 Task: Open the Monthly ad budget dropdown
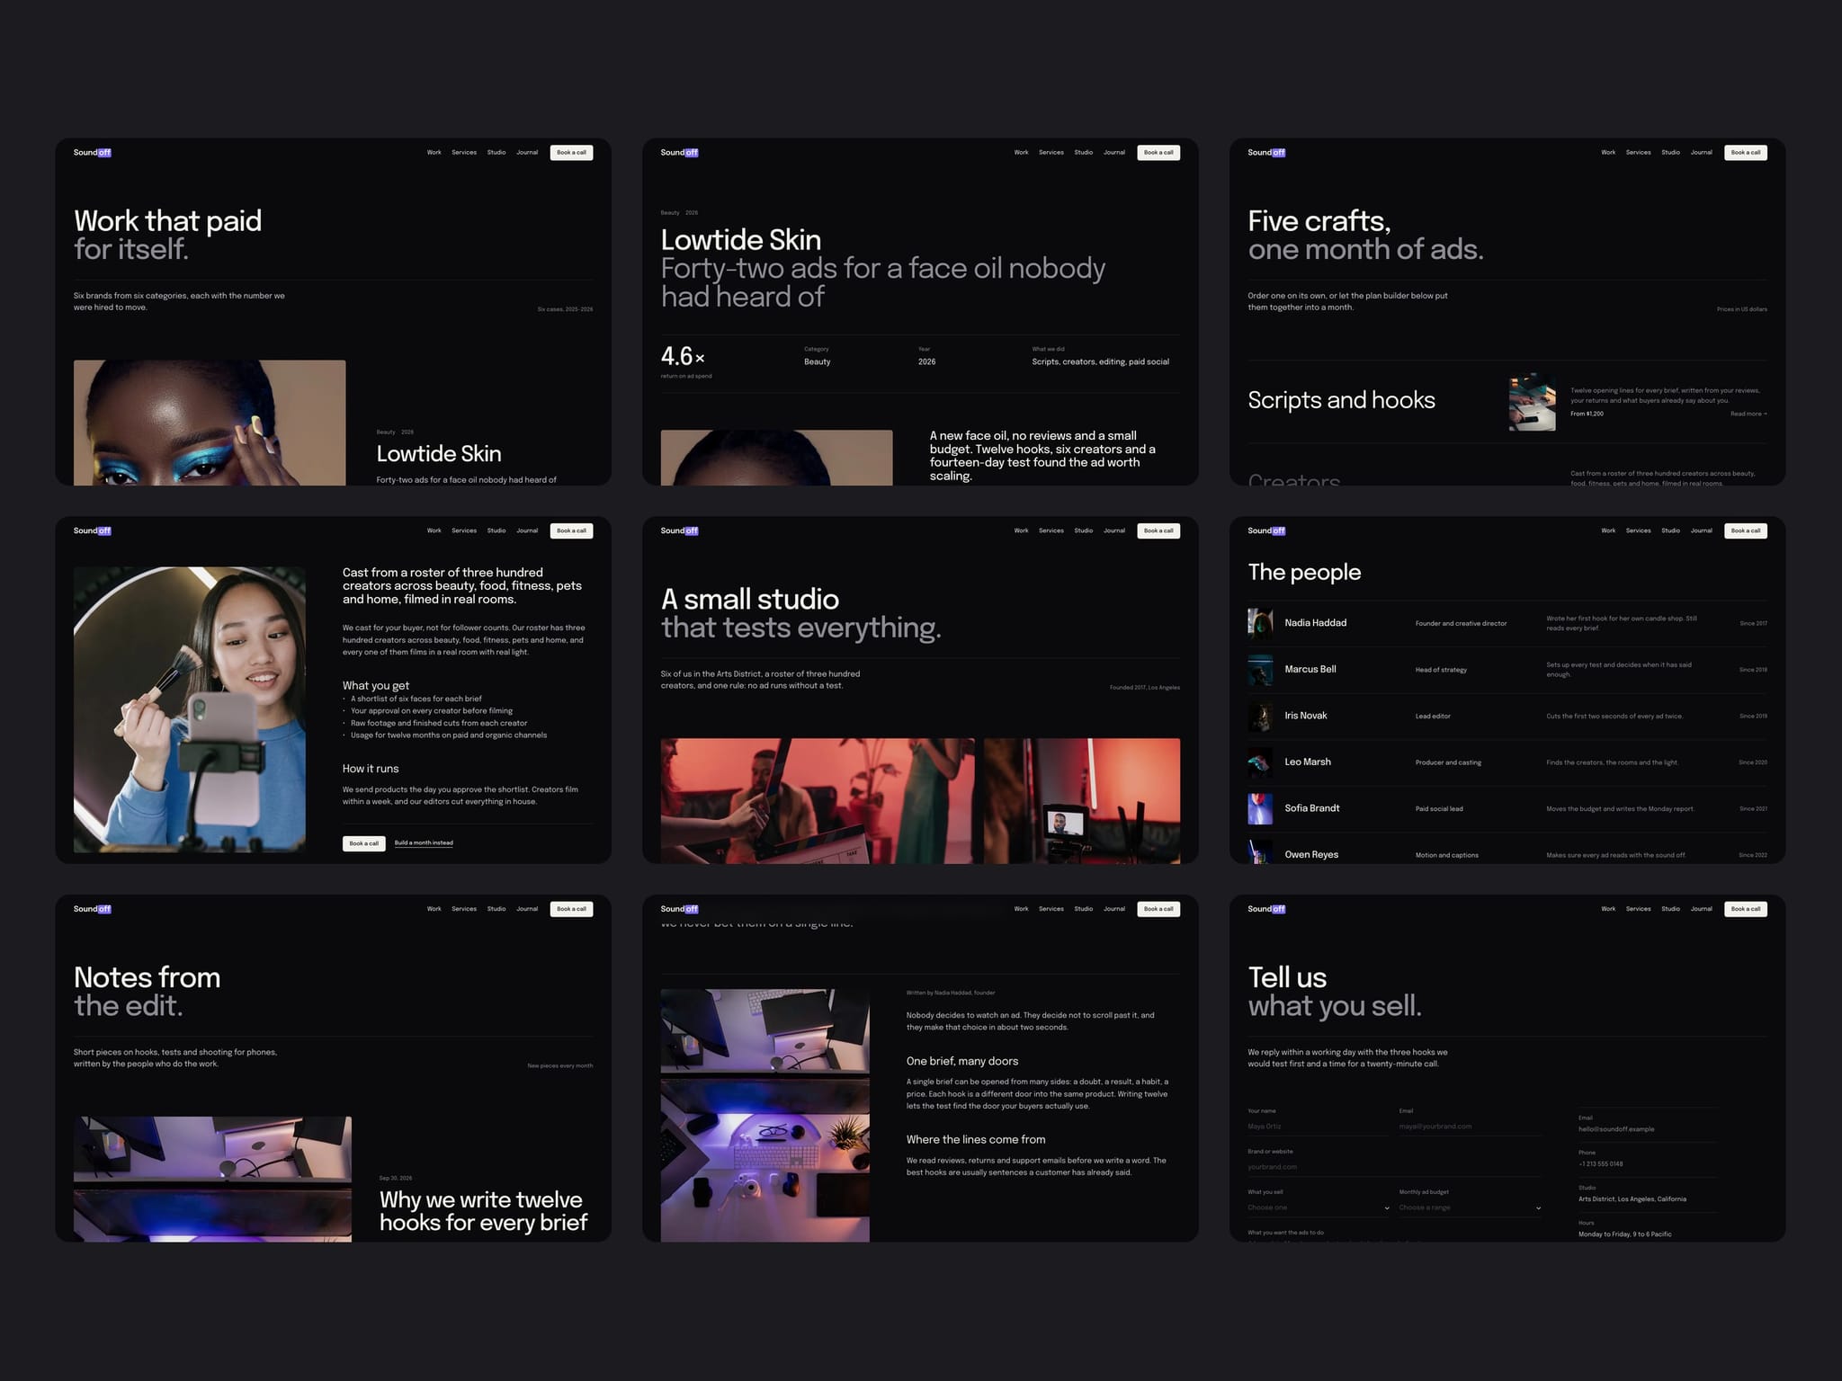point(1470,1207)
